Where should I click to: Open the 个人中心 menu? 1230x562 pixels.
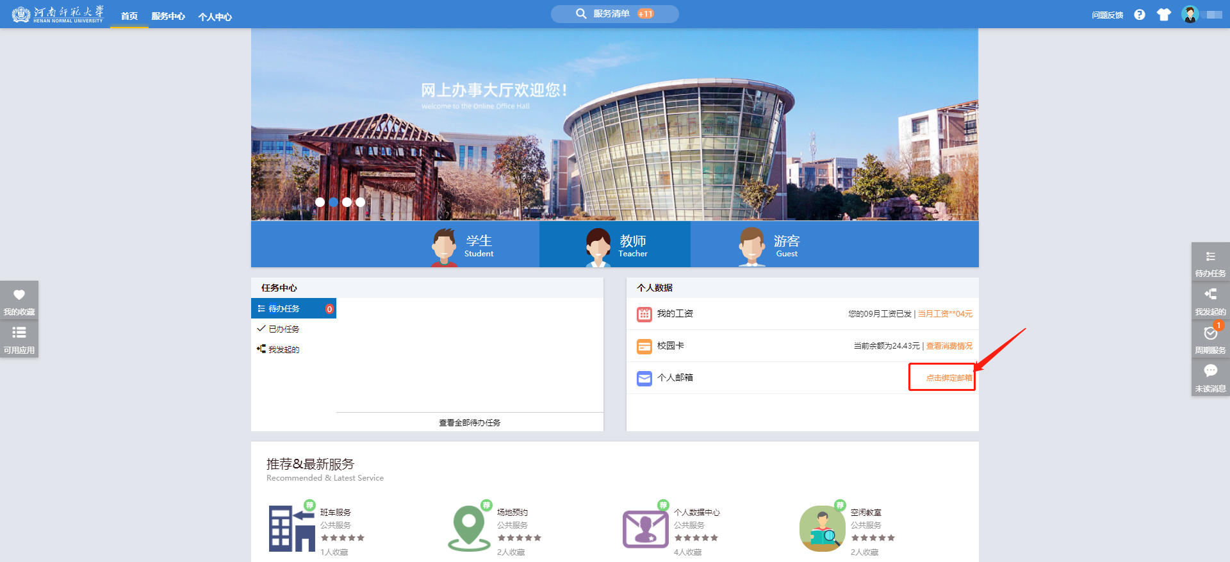coord(215,17)
